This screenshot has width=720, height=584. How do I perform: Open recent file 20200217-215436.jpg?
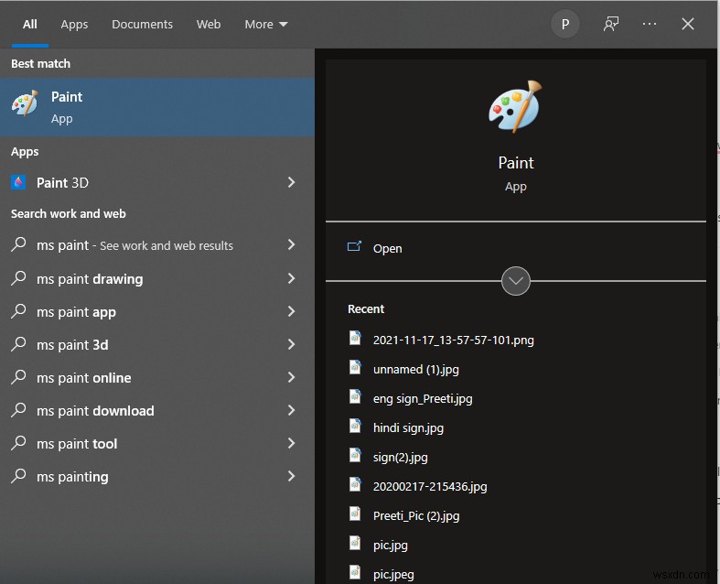tap(430, 487)
